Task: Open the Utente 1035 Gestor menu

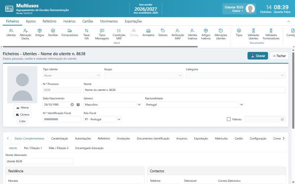Action: pos(239,8)
